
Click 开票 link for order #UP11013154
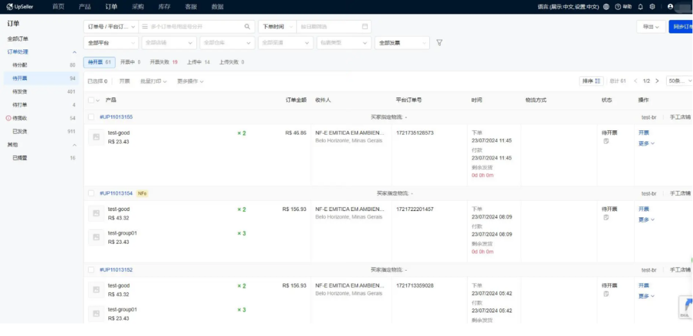coord(644,209)
